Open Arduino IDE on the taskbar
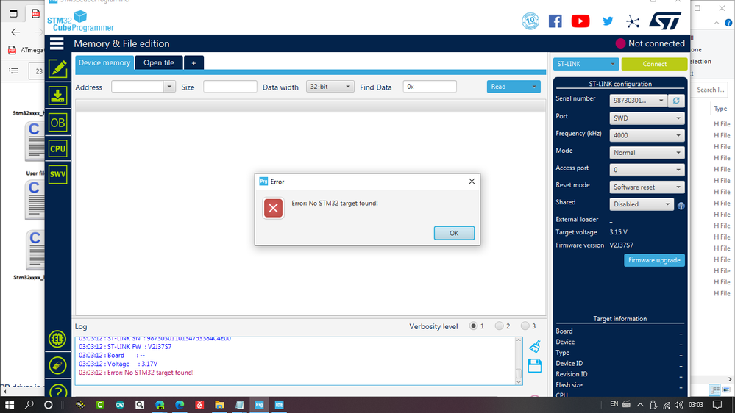Image resolution: width=735 pixels, height=413 pixels. tap(120, 405)
